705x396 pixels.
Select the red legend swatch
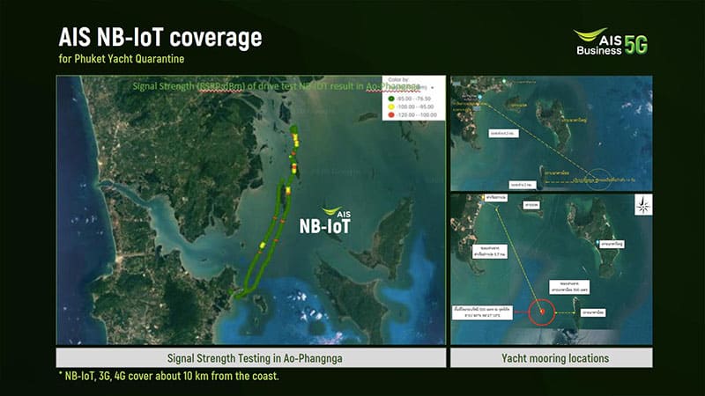point(390,115)
